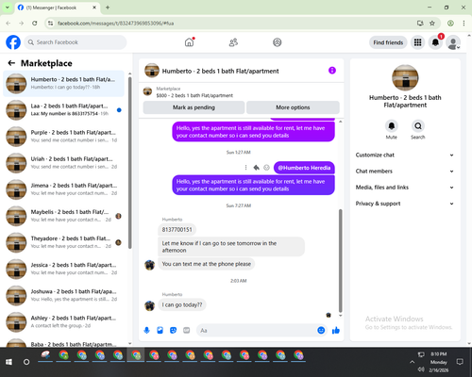The width and height of the screenshot is (472, 377).
Task: Click the large listing photo in right panel
Action: click(405, 77)
